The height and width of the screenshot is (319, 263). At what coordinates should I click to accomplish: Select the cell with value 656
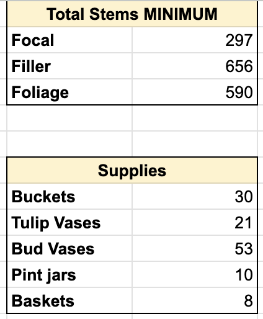[195, 66]
